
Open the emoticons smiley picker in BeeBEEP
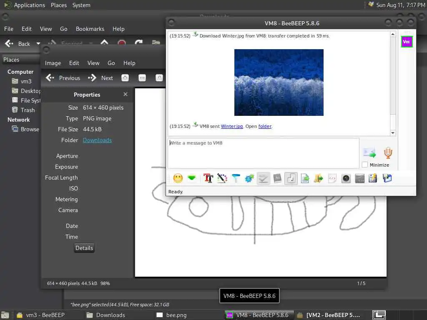pyautogui.click(x=178, y=178)
